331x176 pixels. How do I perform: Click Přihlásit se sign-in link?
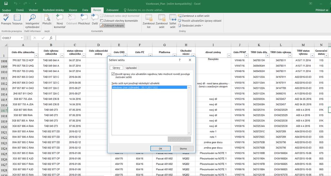click(322, 10)
